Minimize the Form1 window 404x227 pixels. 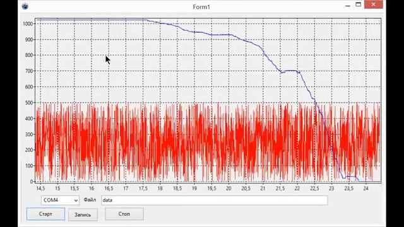pyautogui.click(x=348, y=5)
